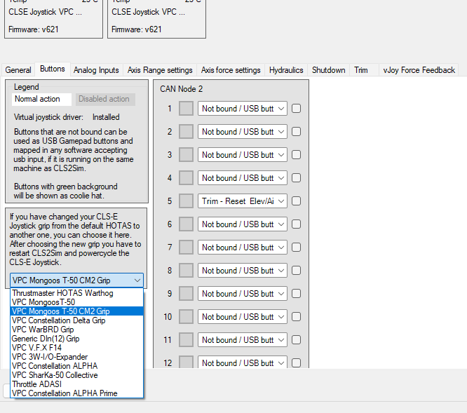Open the action dropdown for button 2

pos(243,132)
